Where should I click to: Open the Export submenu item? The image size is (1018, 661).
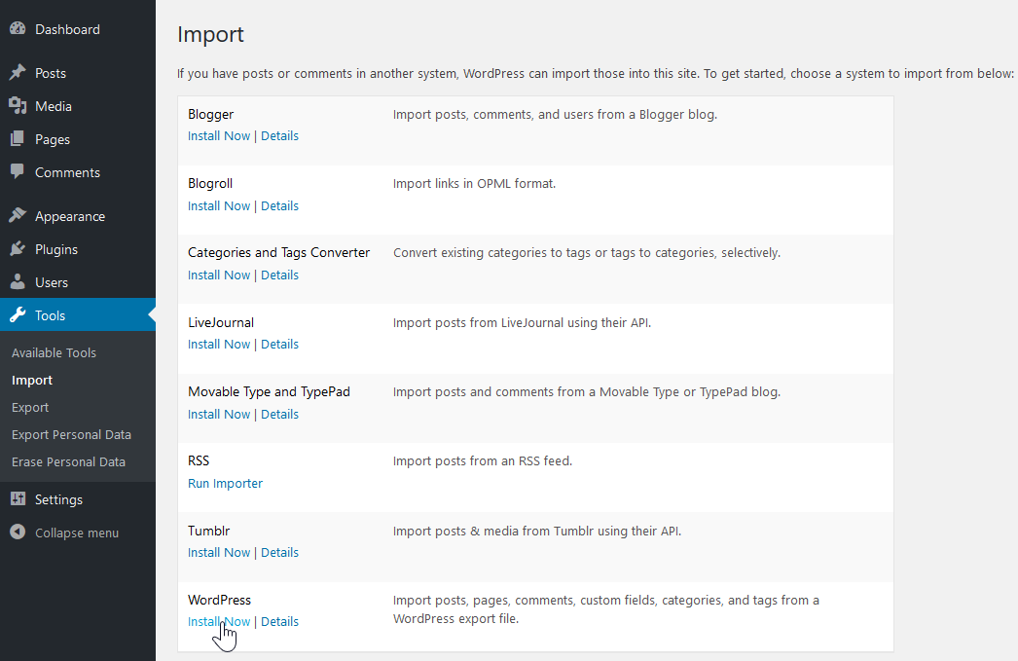30,407
